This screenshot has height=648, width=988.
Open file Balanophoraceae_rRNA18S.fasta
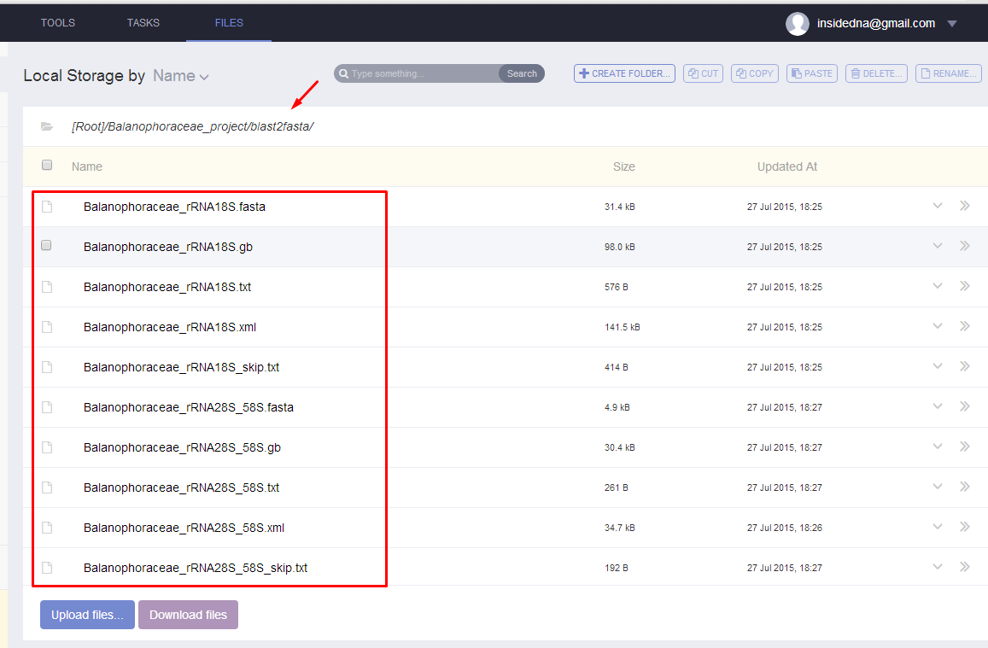click(174, 207)
